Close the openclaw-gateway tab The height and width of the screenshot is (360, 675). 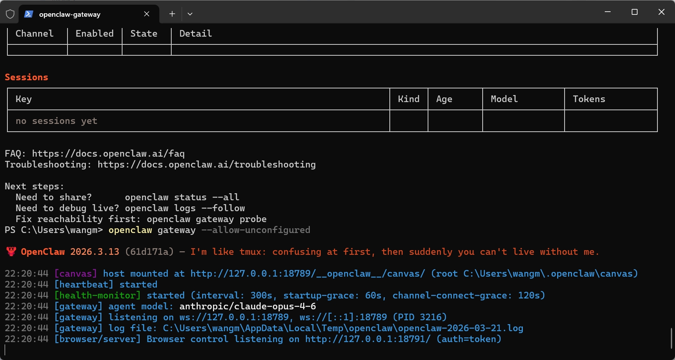pos(147,14)
